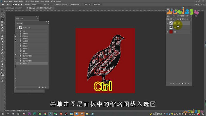
Task: Click the 选择并遮住 button
Action: pyautogui.click(x=97, y=5)
